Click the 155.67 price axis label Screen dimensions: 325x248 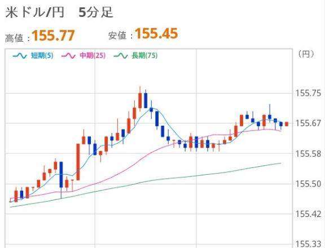point(308,123)
